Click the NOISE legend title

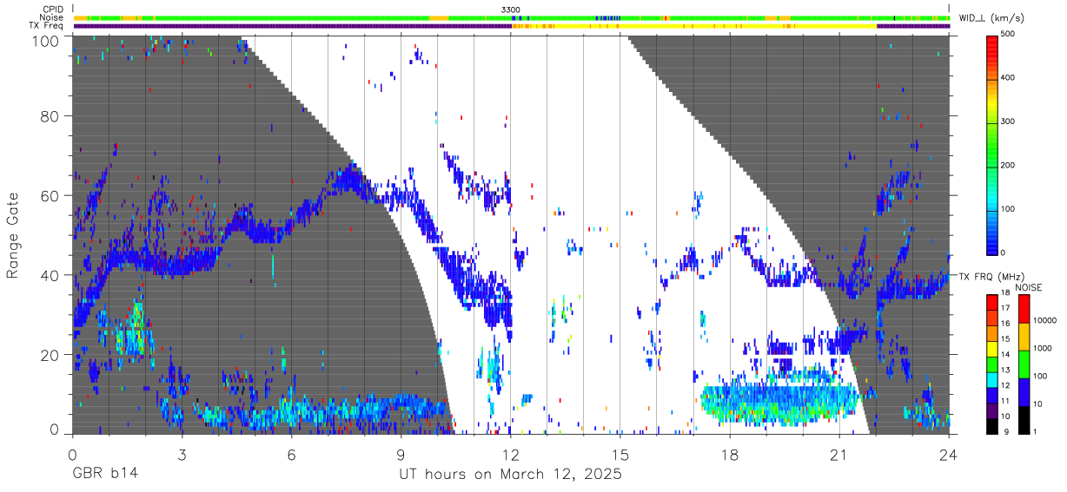click(1029, 287)
